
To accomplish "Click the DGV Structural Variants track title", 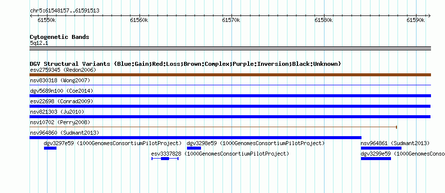I will point(185,64).
